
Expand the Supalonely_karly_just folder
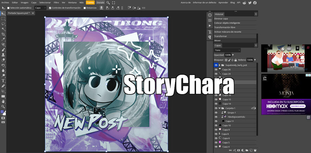point(219,65)
